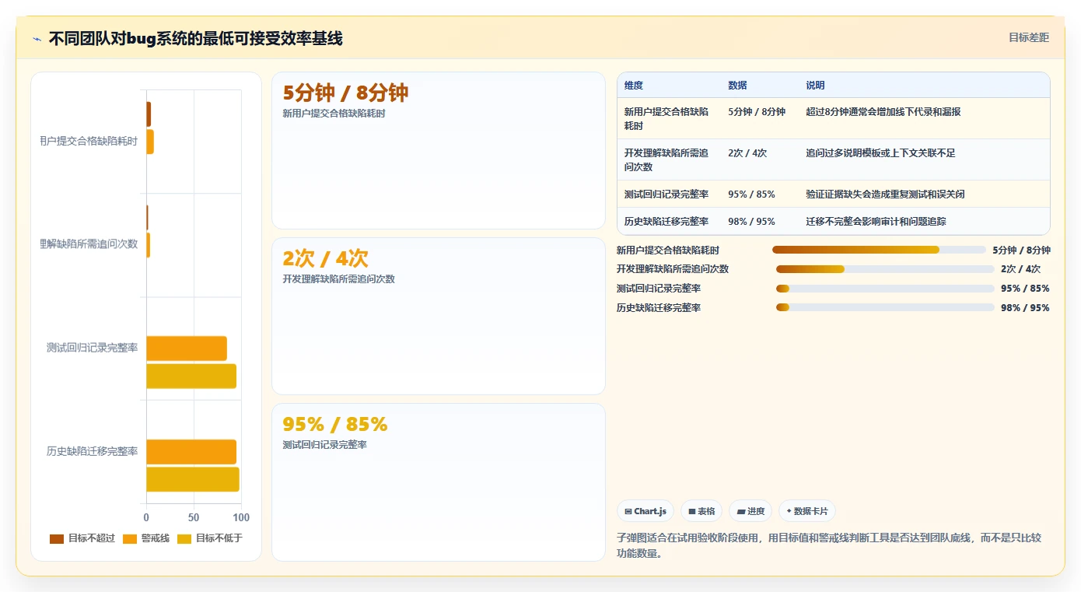Click progress bar for 测试回归记录完整率
1081x592 pixels.
[885, 289]
